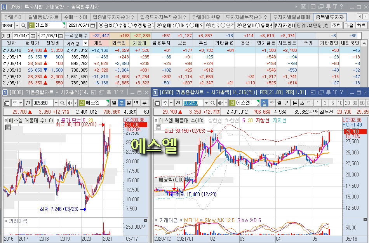The image size is (369, 243).
Task: Open the 거래량 column header dropdown
Action: (86, 43)
